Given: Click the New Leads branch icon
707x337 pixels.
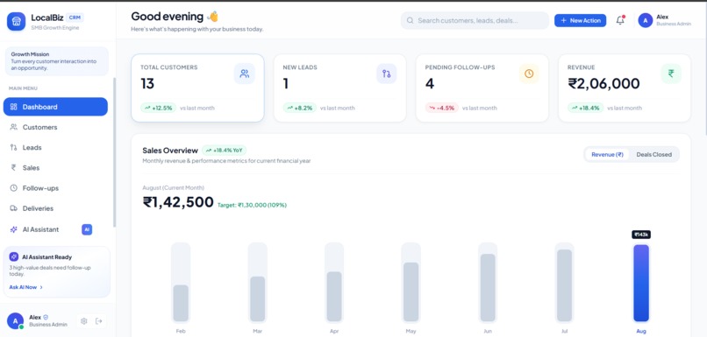Looking at the screenshot, I should [x=387, y=74].
